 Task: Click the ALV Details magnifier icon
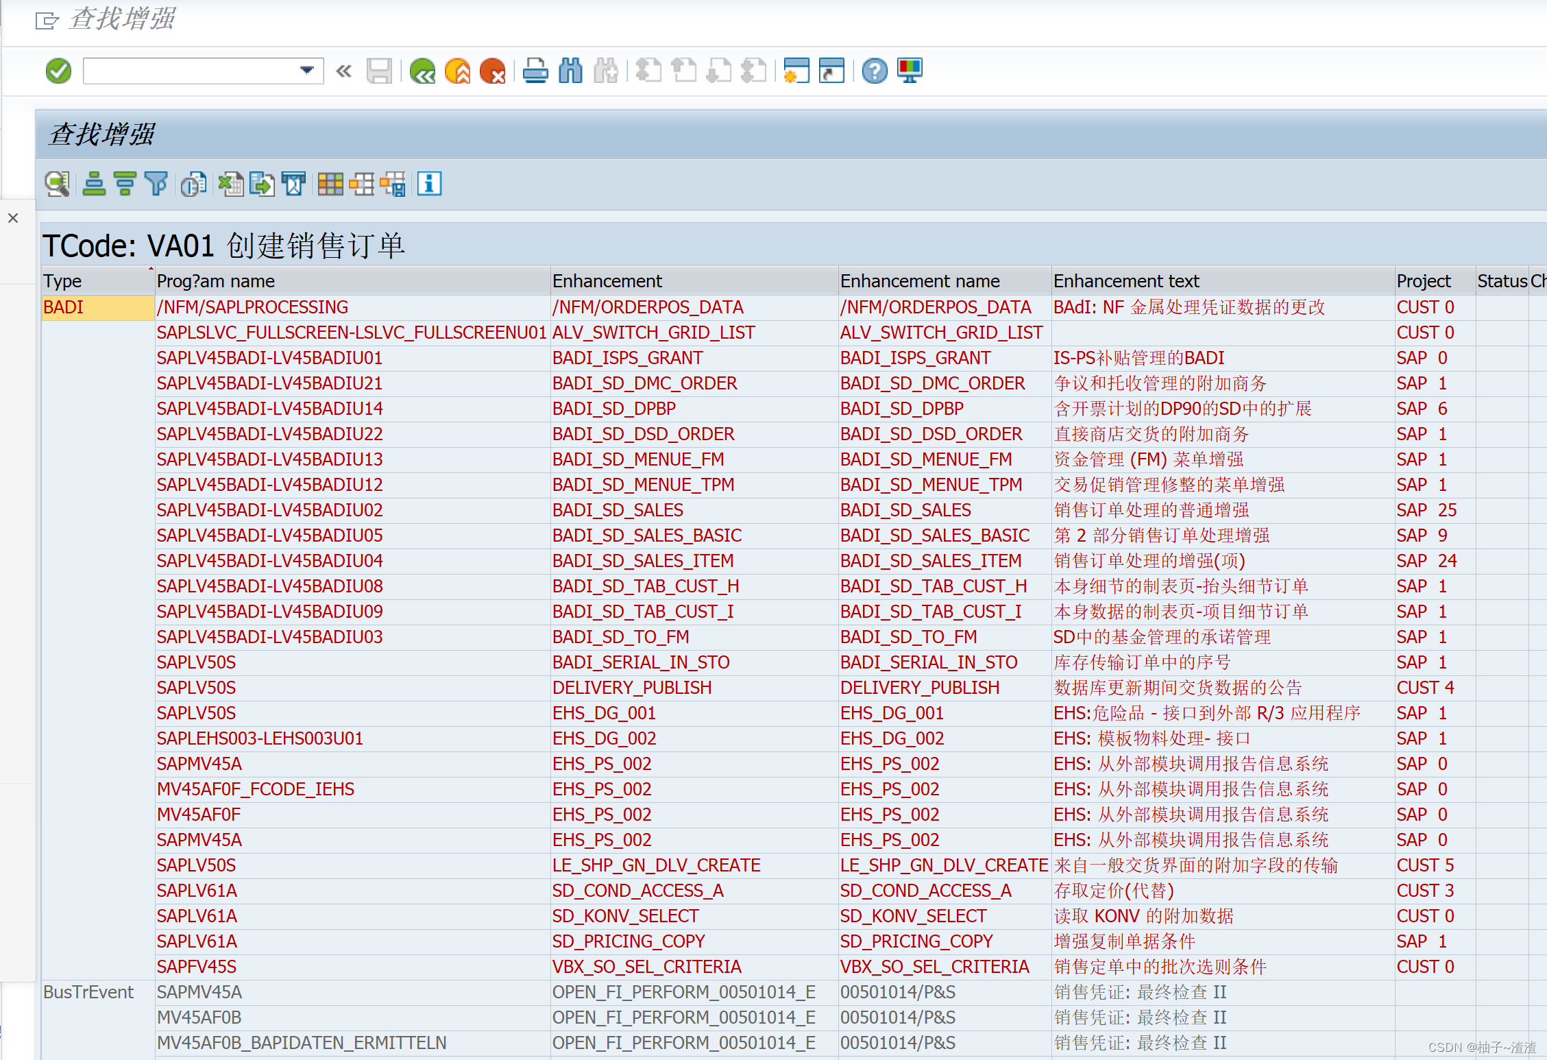pos(57,184)
